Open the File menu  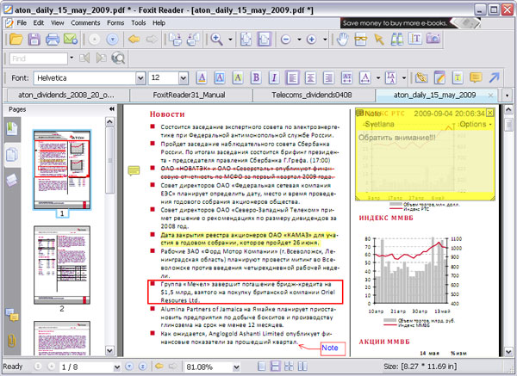(x=22, y=22)
